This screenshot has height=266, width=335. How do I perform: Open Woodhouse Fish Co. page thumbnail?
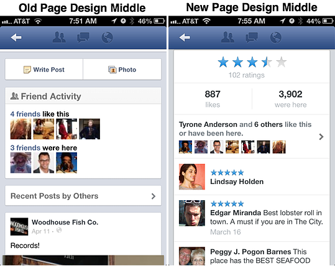[19, 227]
